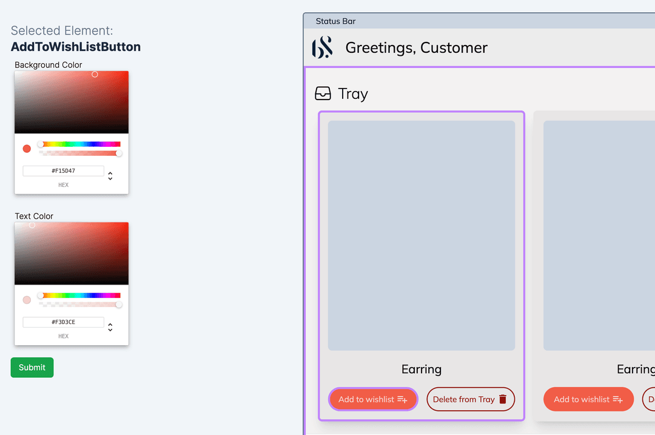655x435 pixels.
Task: Click the trash icon inside Delete from Tray
Action: [x=503, y=399]
